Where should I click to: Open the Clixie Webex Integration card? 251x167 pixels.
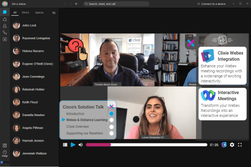[223, 66]
